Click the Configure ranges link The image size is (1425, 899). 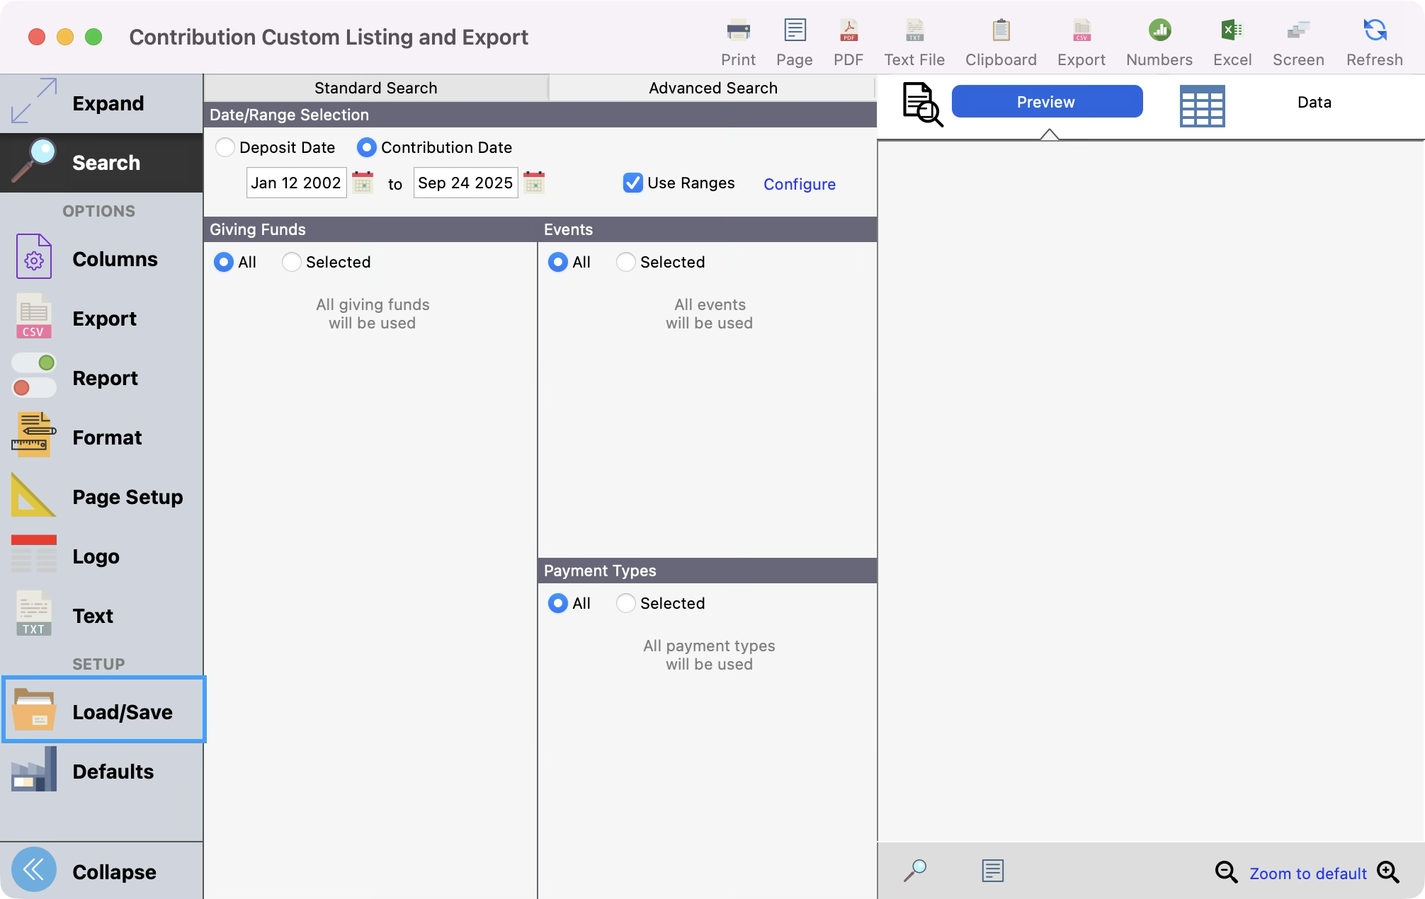pyautogui.click(x=800, y=184)
